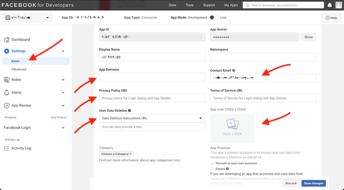Viewport: 344px width, 190px height.
Task: Click the Privacy Policy URL field
Action: pyautogui.click(x=152, y=98)
